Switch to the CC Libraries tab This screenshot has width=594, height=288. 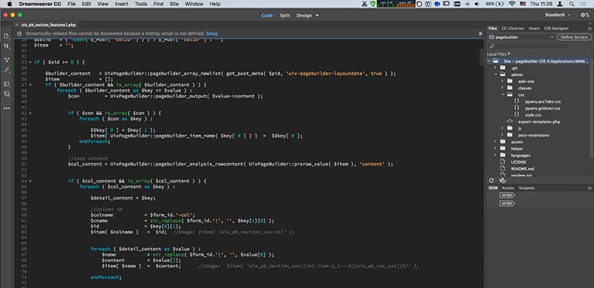[512, 28]
